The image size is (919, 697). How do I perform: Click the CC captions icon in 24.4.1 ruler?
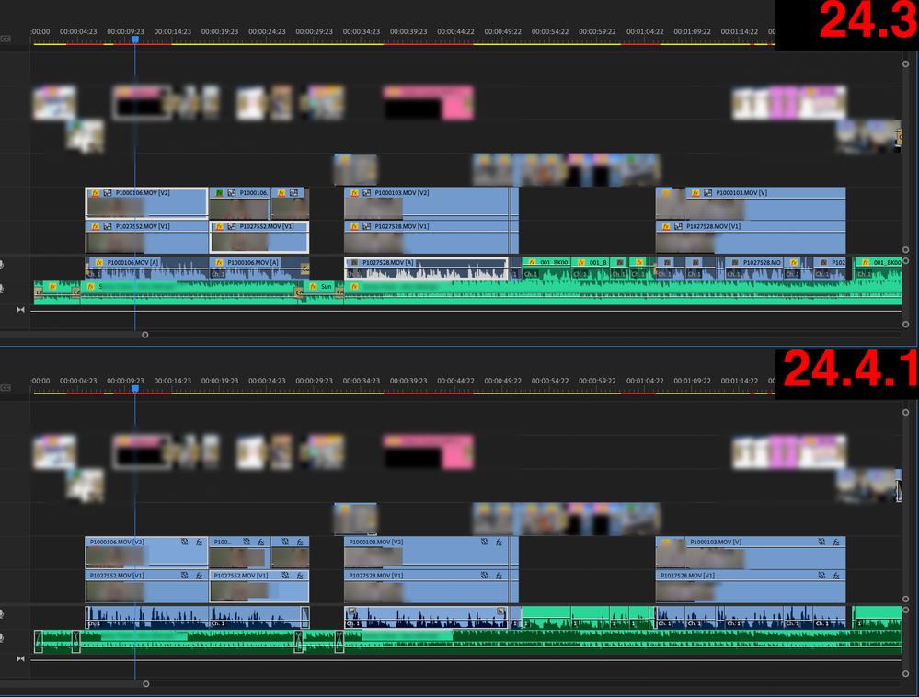6,388
